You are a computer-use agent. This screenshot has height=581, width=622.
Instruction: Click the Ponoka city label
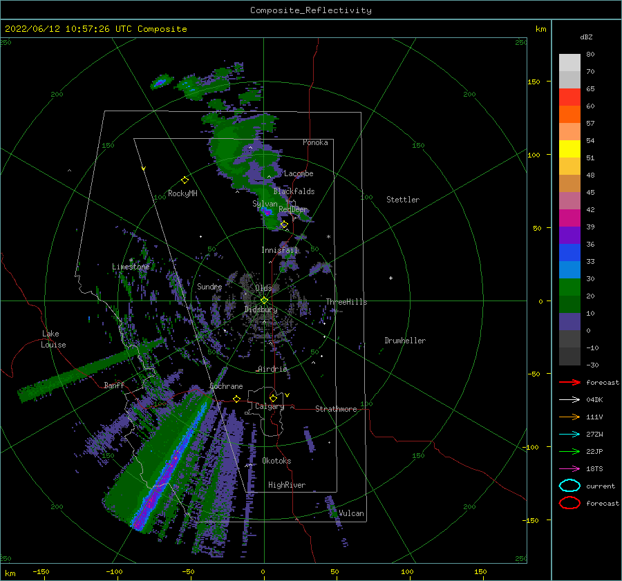tap(315, 142)
